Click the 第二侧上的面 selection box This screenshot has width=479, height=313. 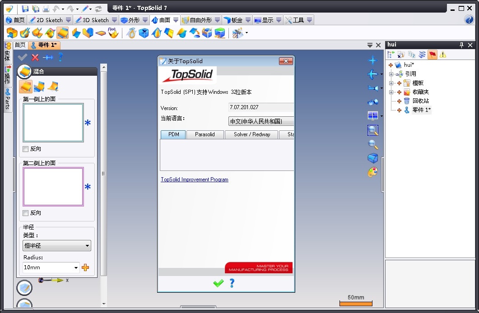click(53, 187)
